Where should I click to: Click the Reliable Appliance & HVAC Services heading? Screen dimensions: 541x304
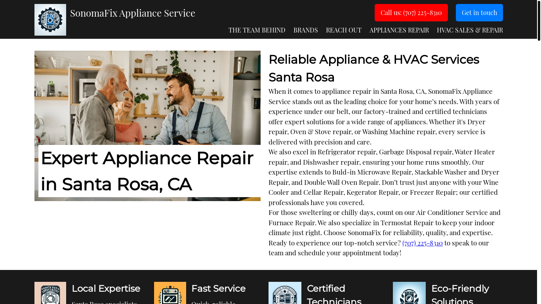[374, 68]
